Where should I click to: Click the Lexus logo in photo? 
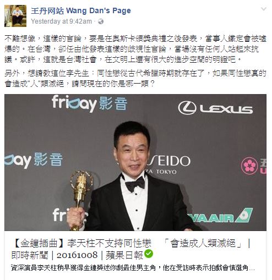coord(215,108)
